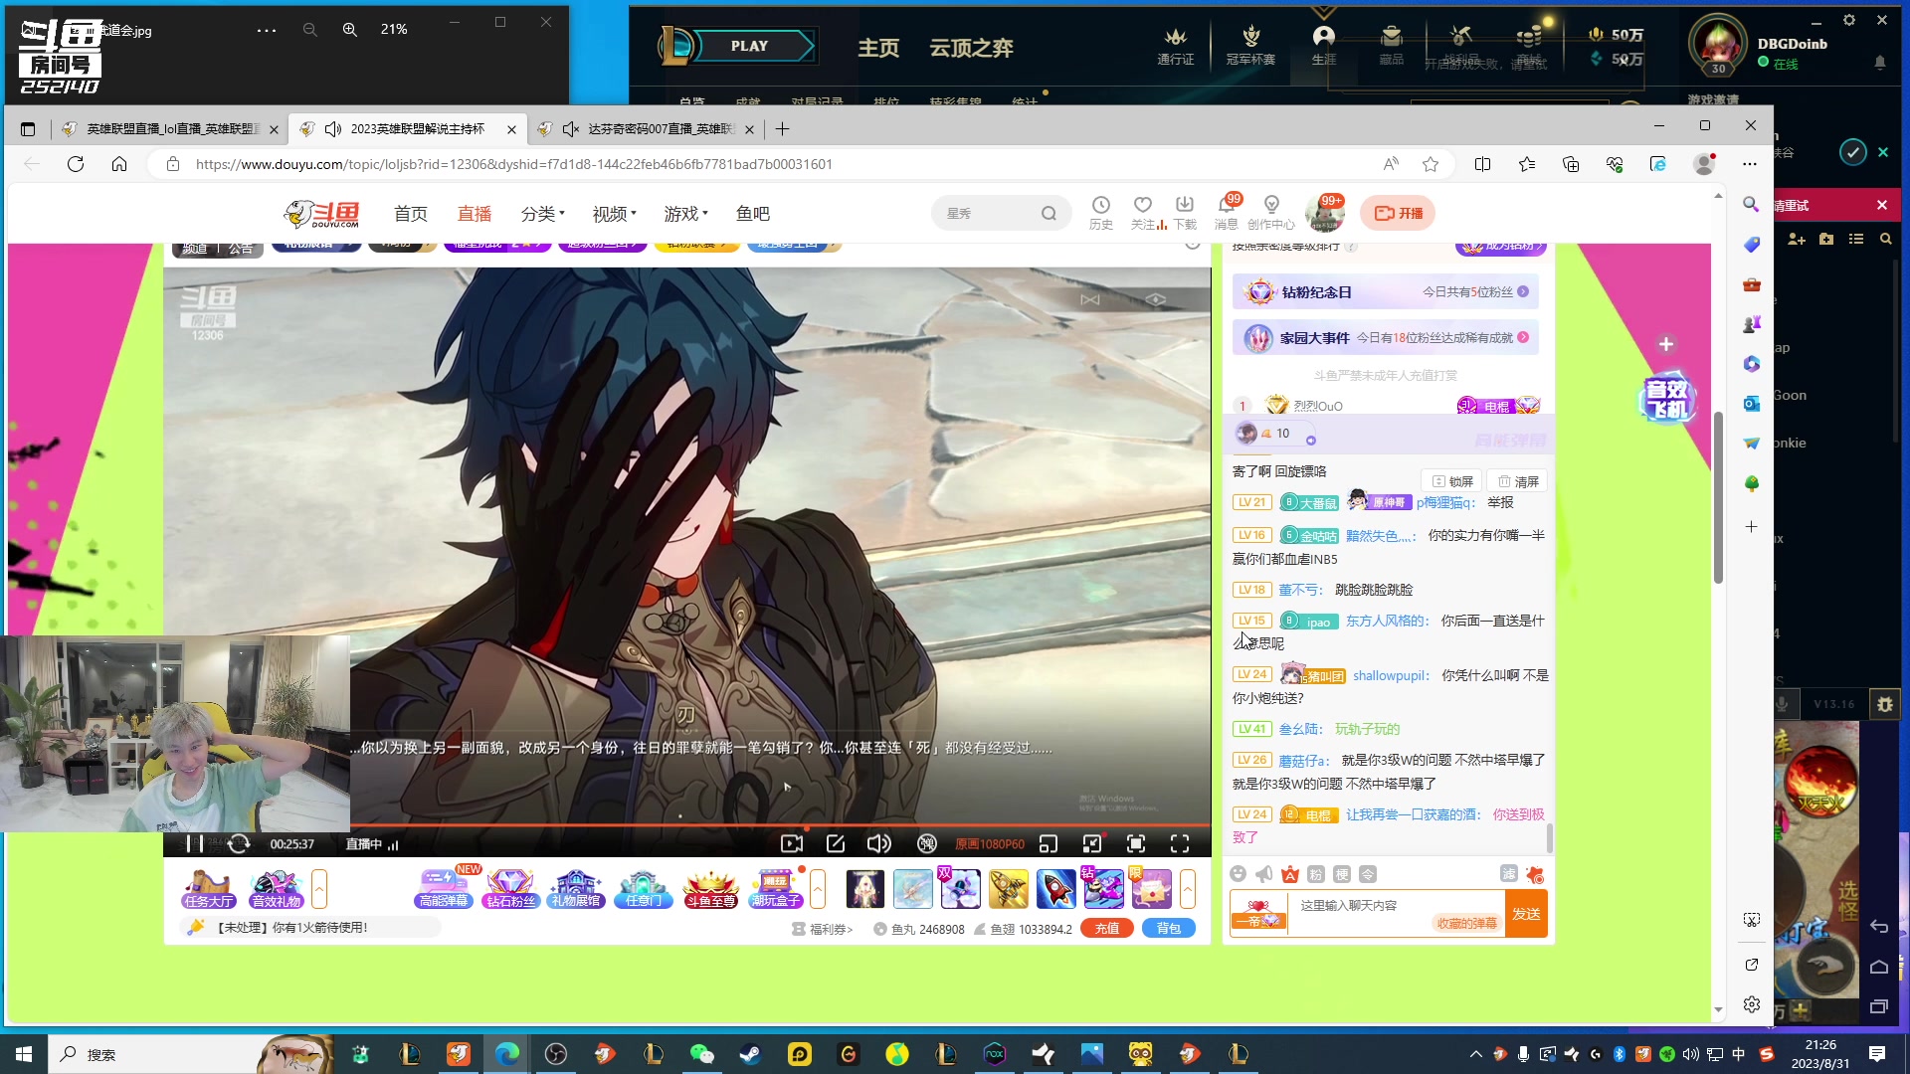Switch the player to picture-in-picture mode
This screenshot has width=1910, height=1074.
pos(1049,843)
